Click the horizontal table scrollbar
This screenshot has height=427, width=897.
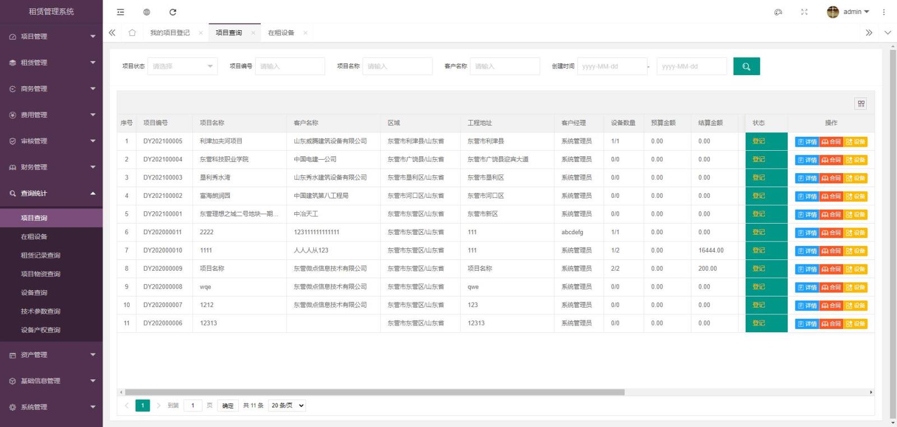[374, 392]
